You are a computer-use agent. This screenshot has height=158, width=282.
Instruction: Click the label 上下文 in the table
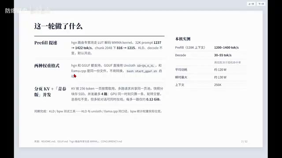(179, 85)
